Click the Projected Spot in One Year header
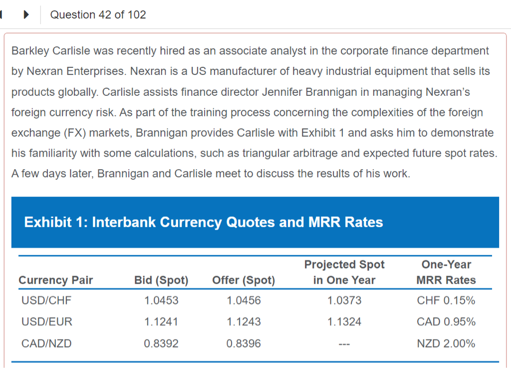This screenshot has width=511, height=368. (344, 272)
